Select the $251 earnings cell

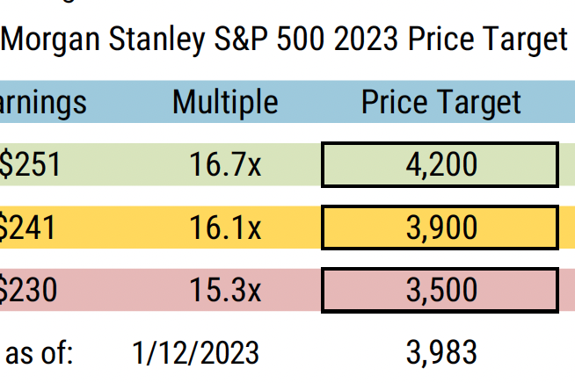click(x=30, y=164)
